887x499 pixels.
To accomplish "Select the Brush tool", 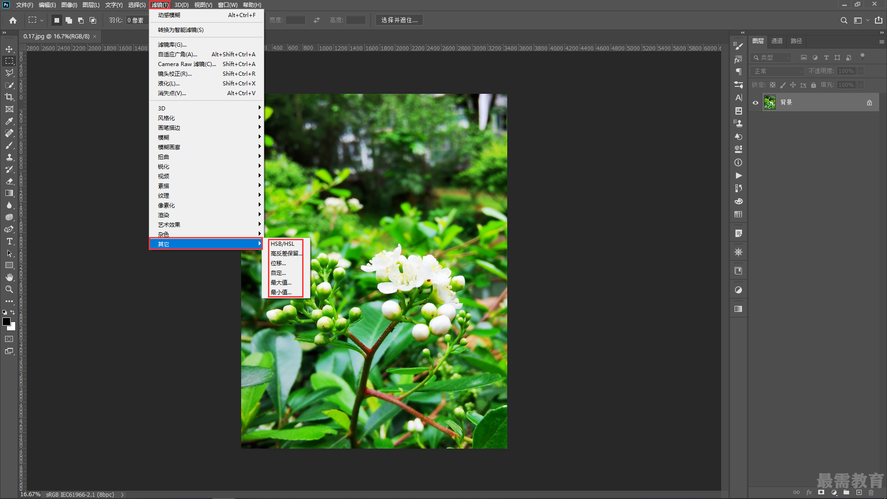I will (x=9, y=145).
